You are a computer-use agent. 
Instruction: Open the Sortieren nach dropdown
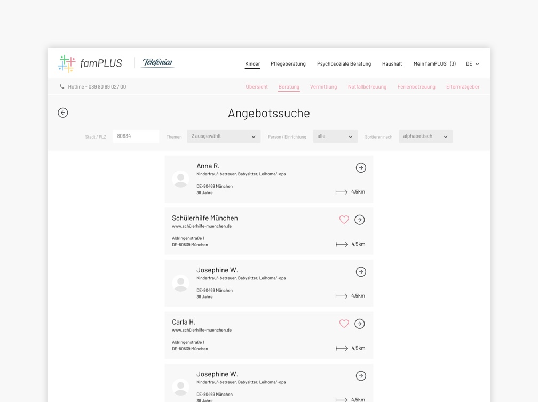point(425,136)
